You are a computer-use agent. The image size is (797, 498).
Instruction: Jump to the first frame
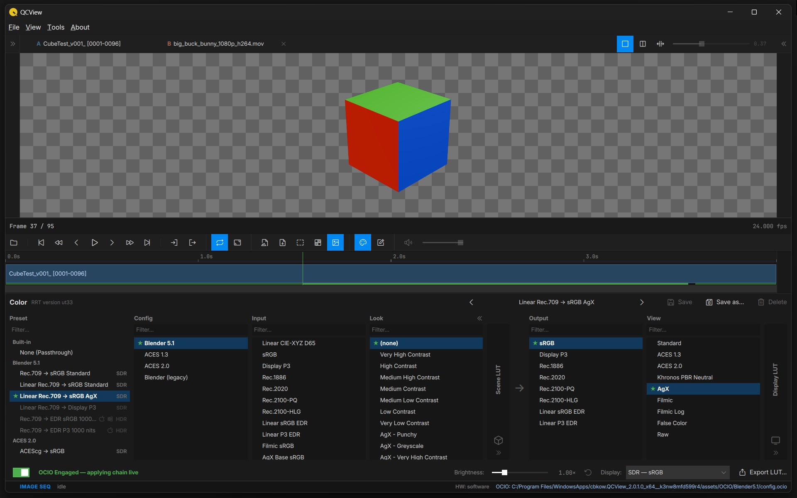click(41, 243)
